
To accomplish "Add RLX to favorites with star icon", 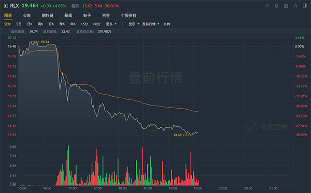I will (295, 6).
